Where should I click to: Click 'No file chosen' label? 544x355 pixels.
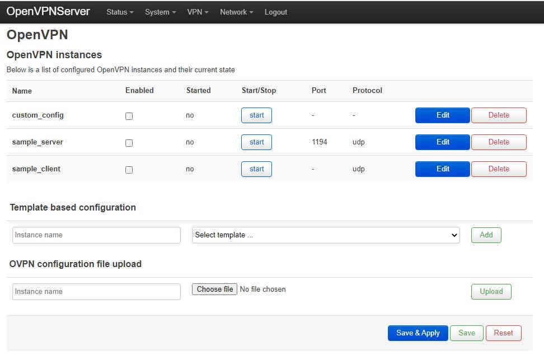[x=262, y=289]
